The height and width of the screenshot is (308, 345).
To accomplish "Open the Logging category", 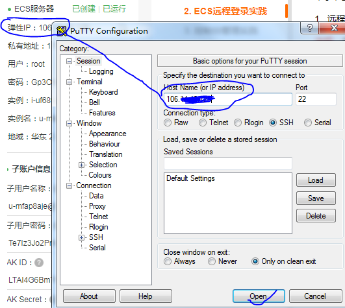I will [x=101, y=71].
